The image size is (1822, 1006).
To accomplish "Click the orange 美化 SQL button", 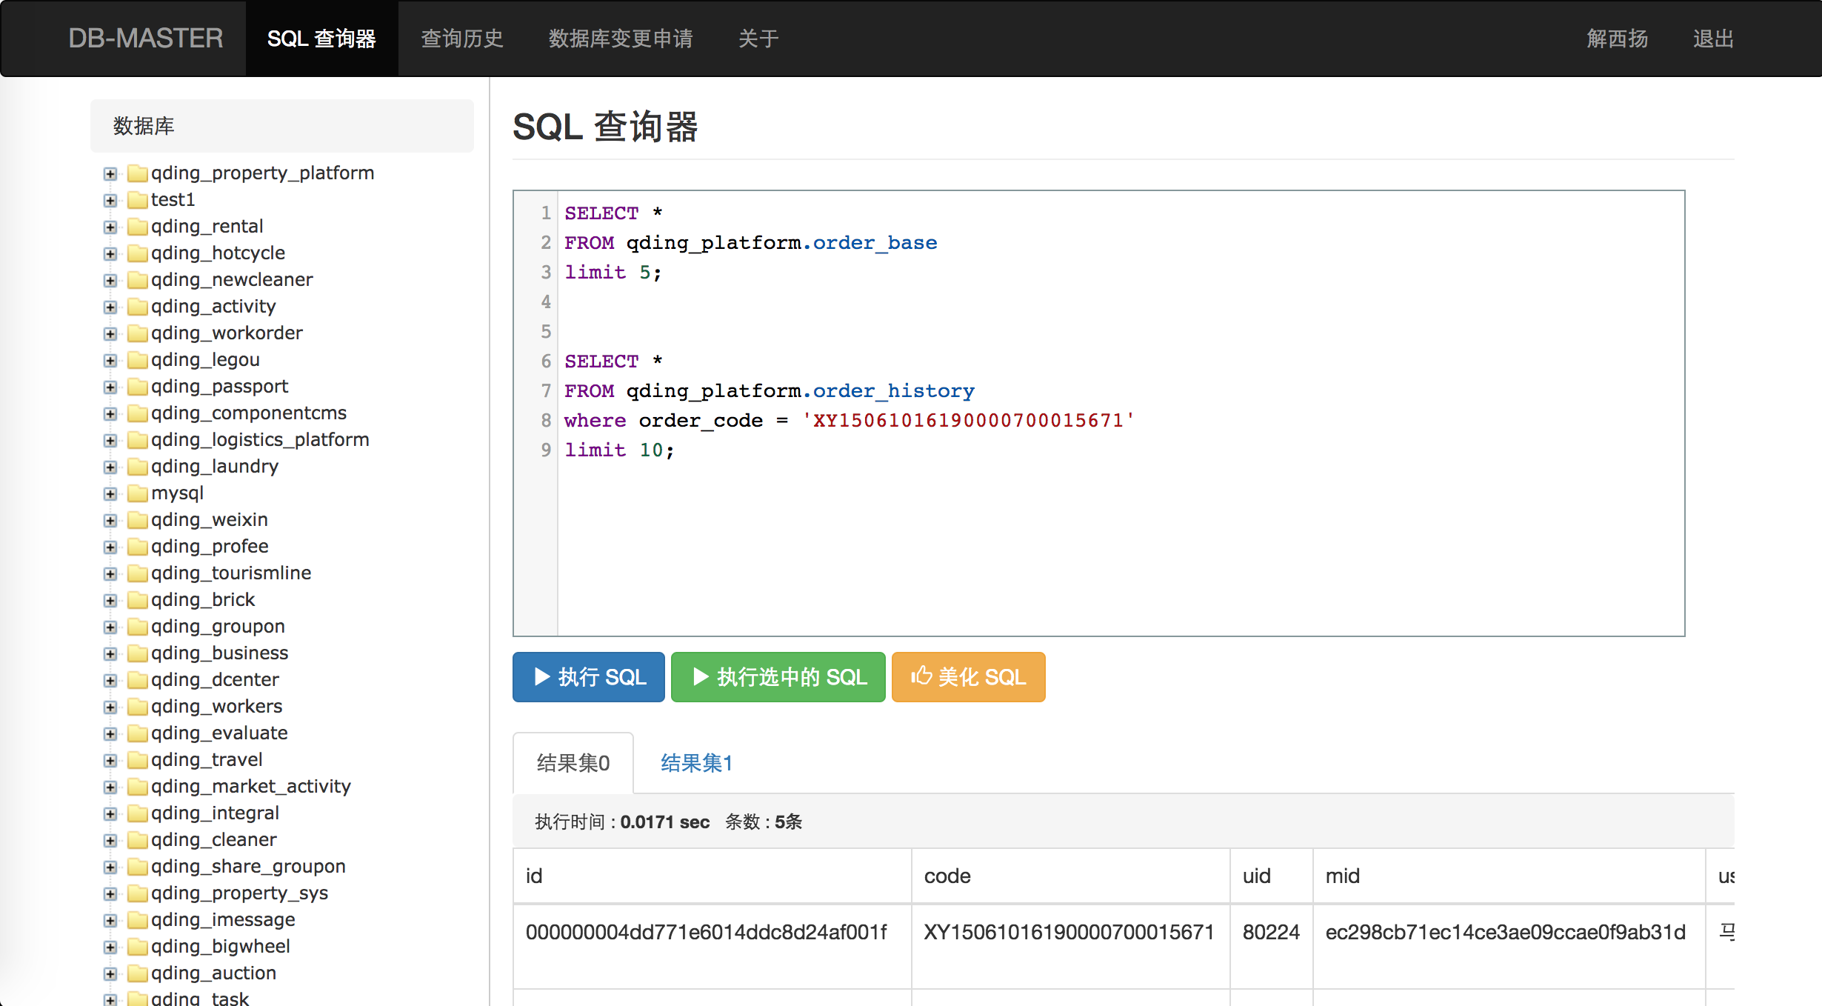I will 968,677.
